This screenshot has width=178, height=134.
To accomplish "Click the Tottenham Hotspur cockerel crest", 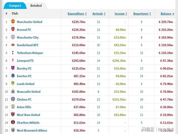I will [13, 53].
